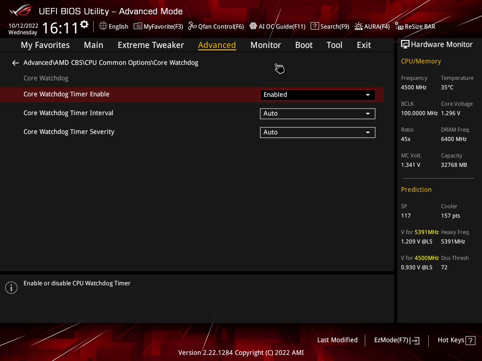Open Core Watchdog Timer Interval dropdown
The image size is (482, 361).
[318, 114]
